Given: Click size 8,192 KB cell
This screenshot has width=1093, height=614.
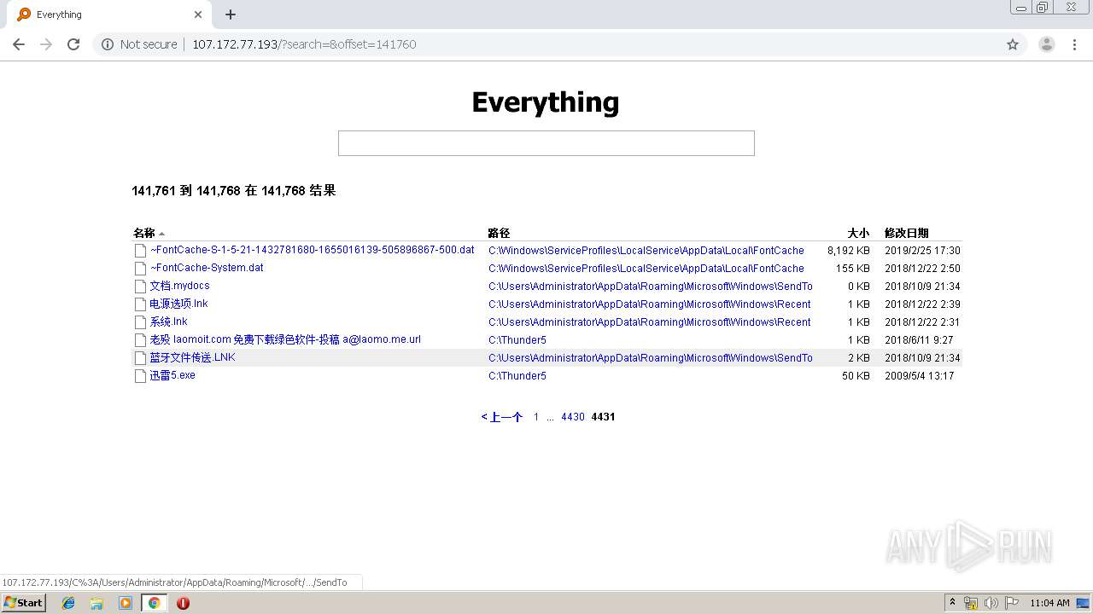Looking at the screenshot, I should tap(849, 251).
